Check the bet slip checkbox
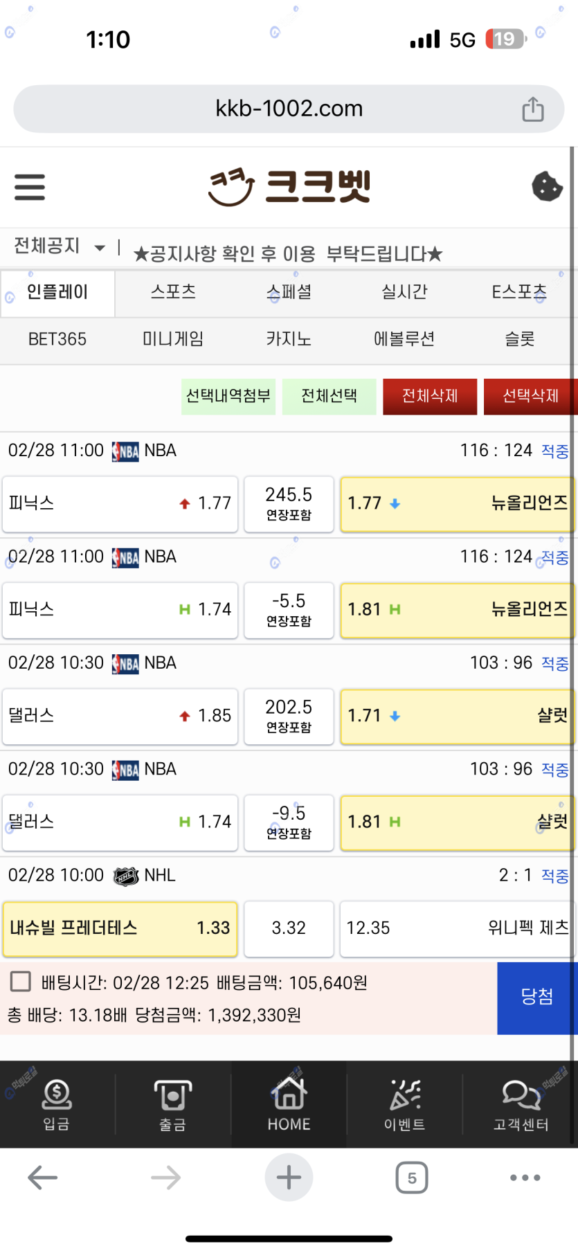This screenshot has width=578, height=1253. [21, 982]
